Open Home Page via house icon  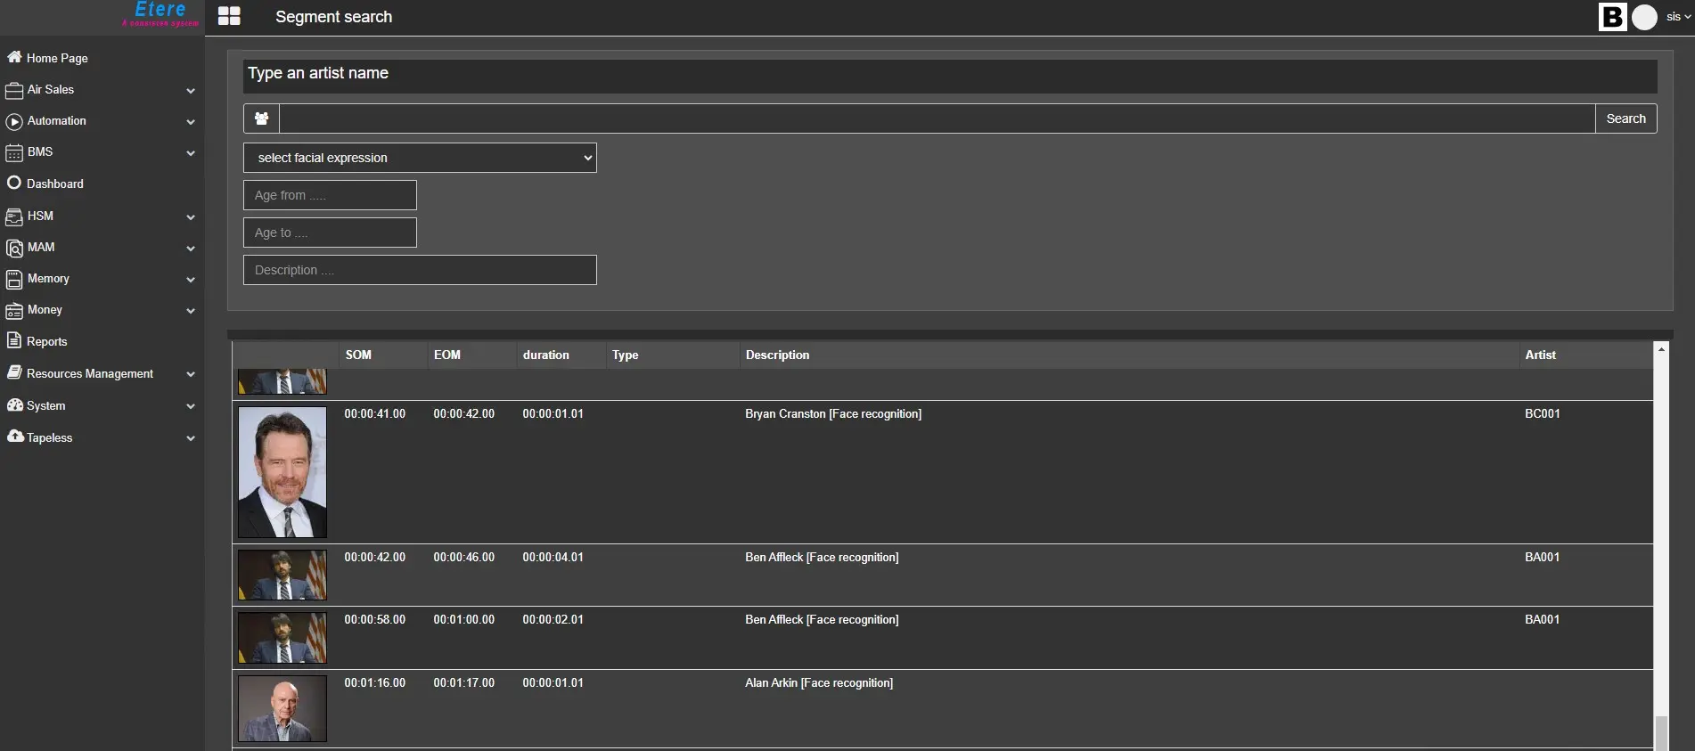14,57
